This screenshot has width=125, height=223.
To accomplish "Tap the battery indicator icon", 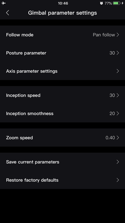I will 117,3.
